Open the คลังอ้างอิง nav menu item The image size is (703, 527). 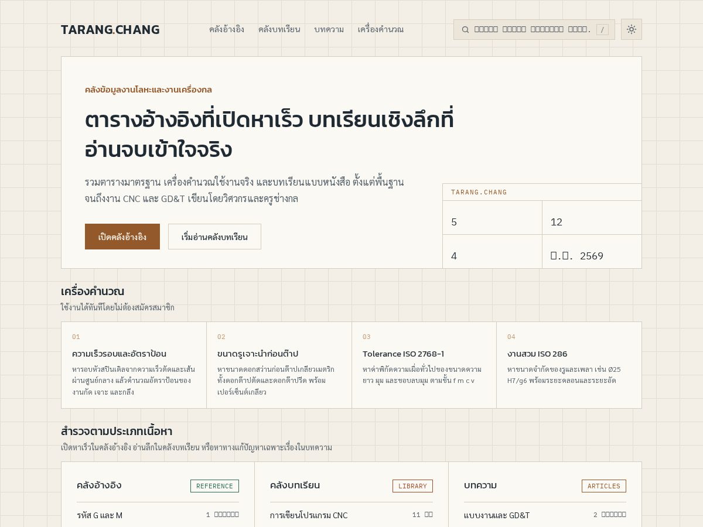[227, 29]
